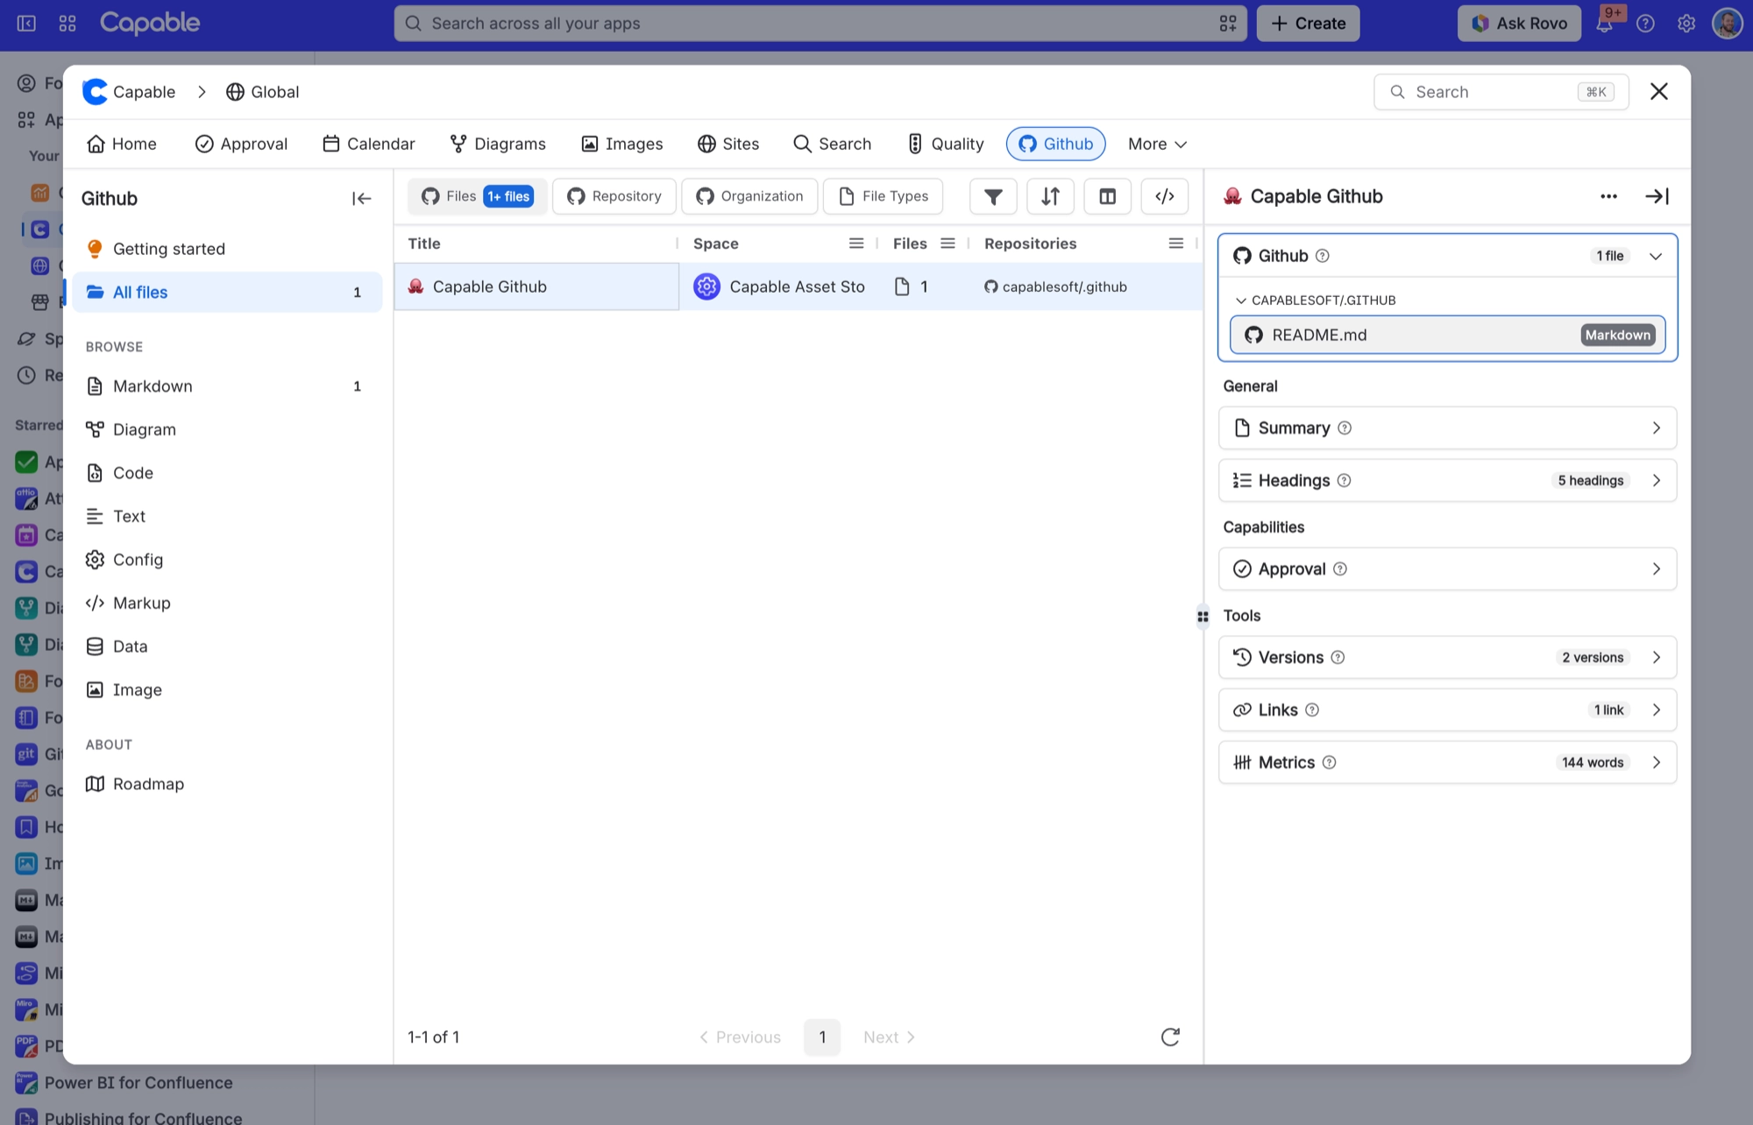Open the sort arrows icon
Screen dimensions: 1753x1125
(1050, 196)
